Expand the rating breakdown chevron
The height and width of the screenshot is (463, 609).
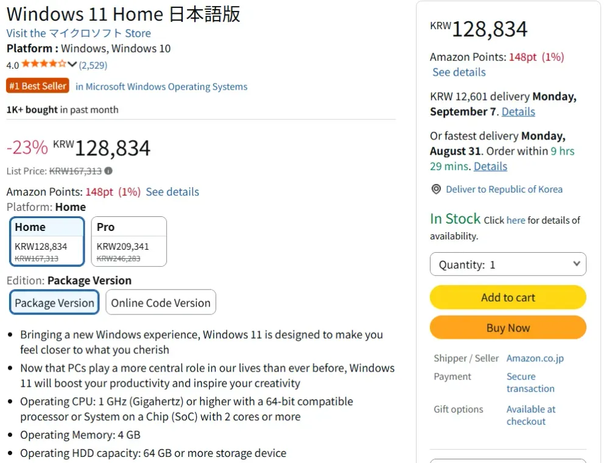click(72, 64)
